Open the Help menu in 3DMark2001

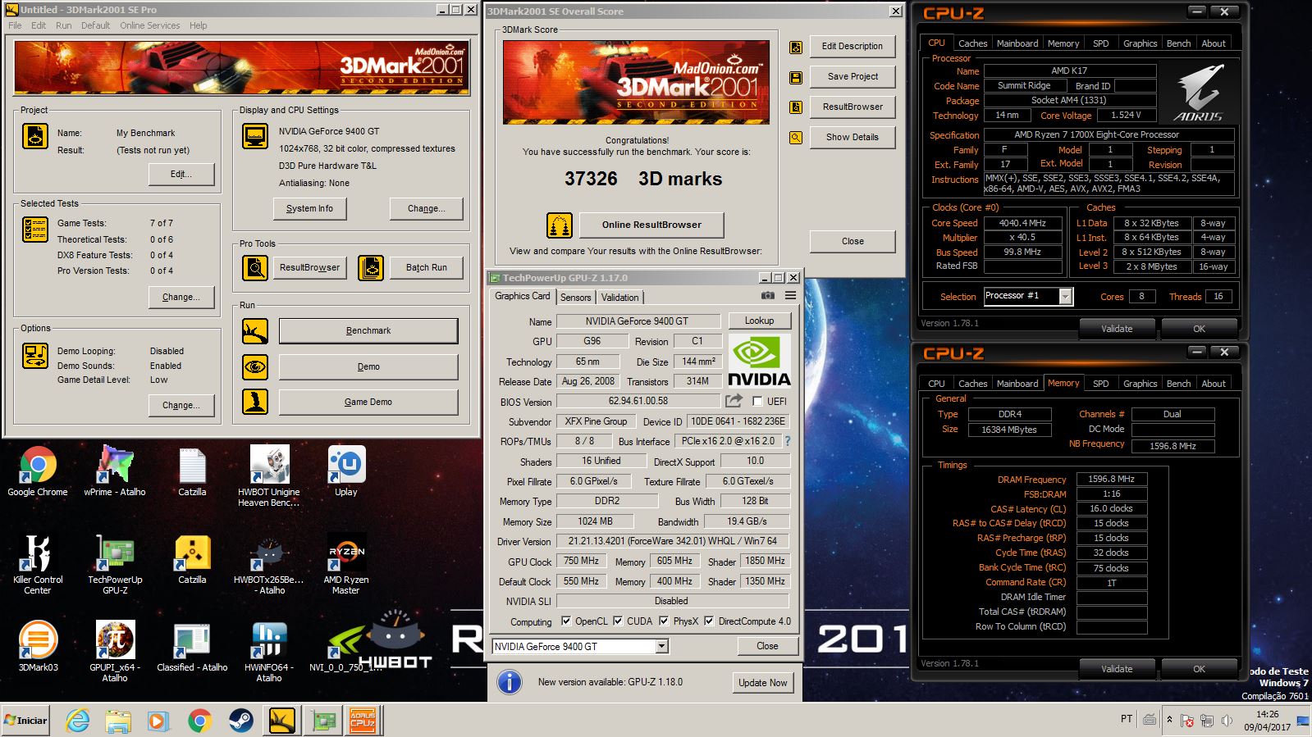coord(198,25)
